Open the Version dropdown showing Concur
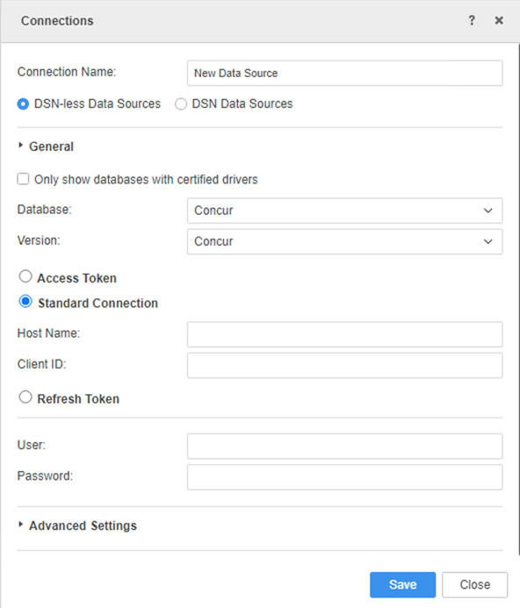The image size is (520, 608). pos(344,241)
